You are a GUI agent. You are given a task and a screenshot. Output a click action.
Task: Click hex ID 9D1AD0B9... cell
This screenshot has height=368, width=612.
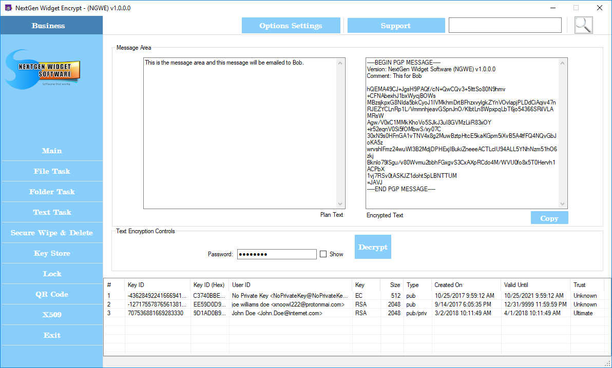(209, 313)
